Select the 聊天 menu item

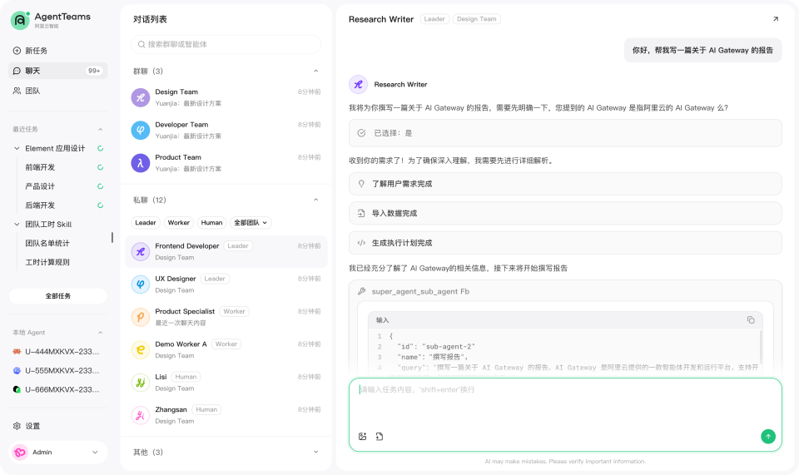58,71
